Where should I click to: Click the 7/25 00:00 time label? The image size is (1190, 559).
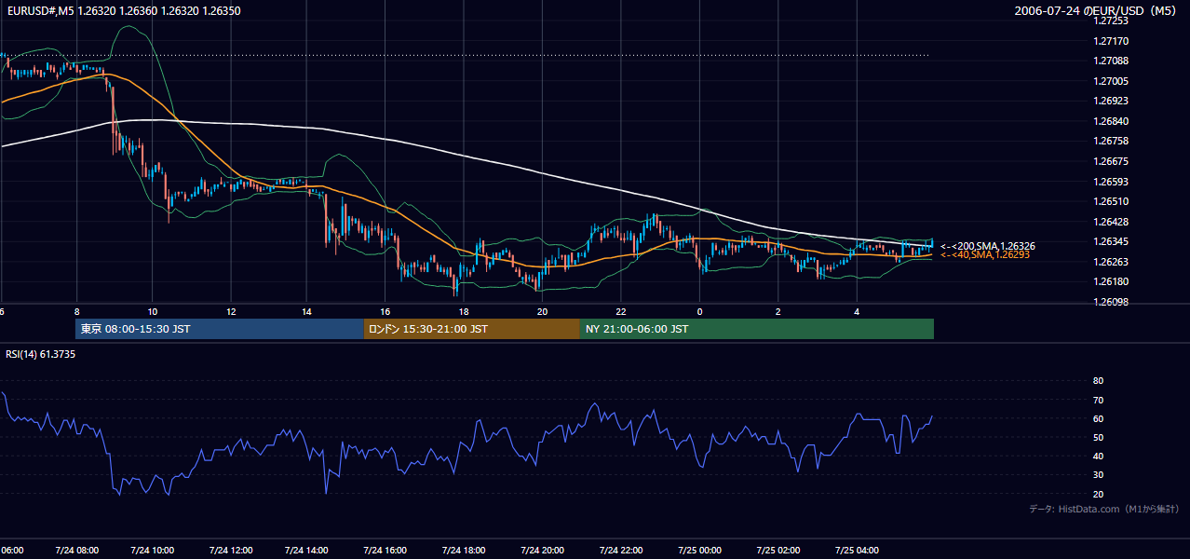point(700,551)
